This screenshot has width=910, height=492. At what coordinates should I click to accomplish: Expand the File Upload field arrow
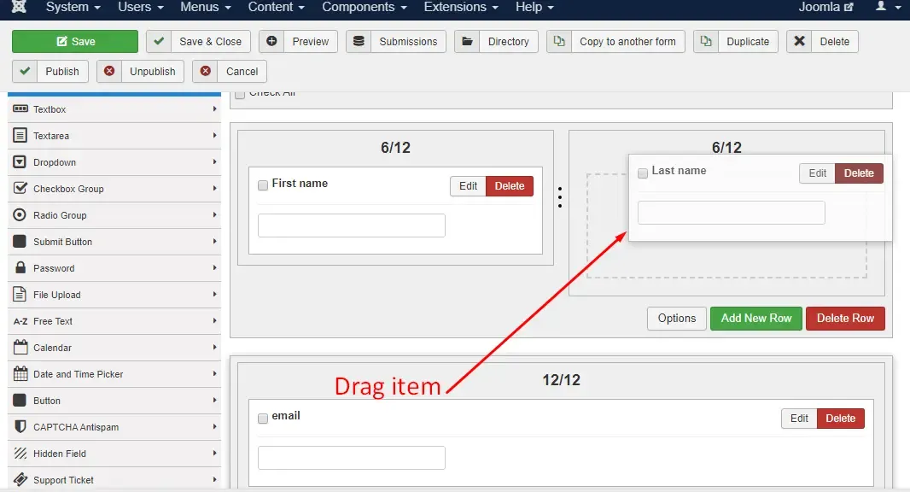pos(215,295)
